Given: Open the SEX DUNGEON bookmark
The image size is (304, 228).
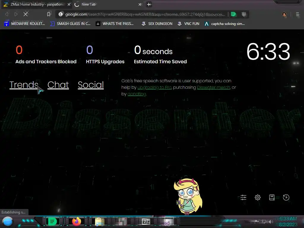Looking at the screenshot, I should (x=157, y=24).
